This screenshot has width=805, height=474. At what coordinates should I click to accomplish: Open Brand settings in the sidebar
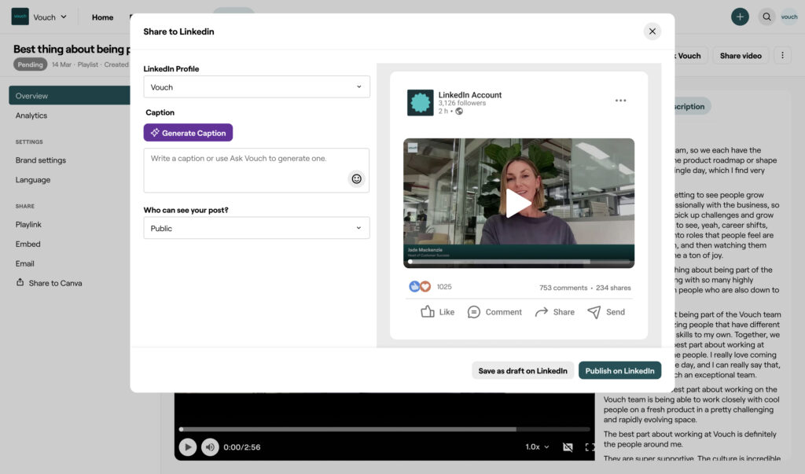(41, 160)
